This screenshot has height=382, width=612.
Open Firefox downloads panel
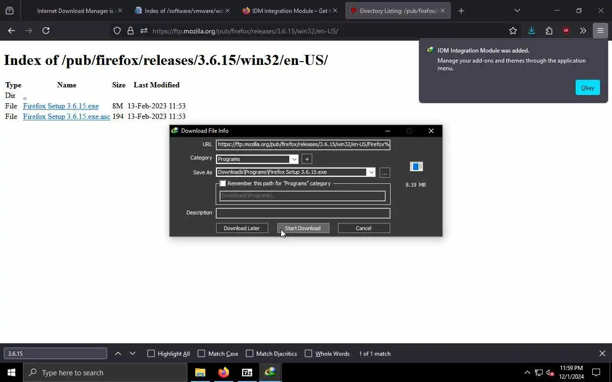pyautogui.click(x=531, y=31)
